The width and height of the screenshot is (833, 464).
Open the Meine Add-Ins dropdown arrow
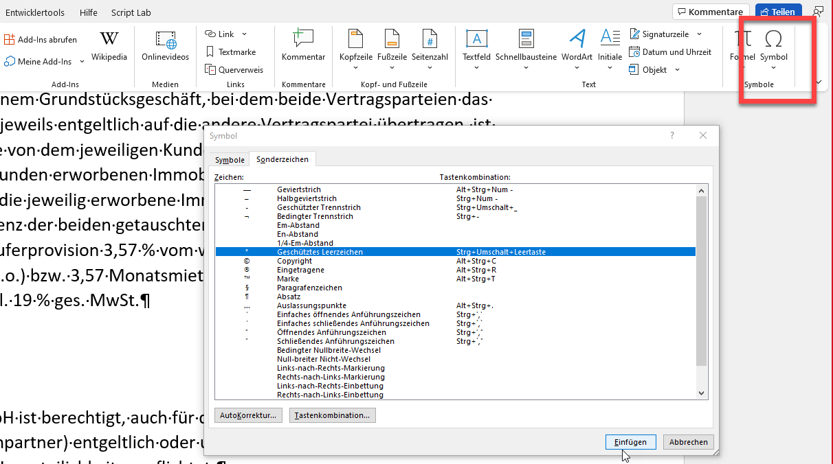(82, 62)
